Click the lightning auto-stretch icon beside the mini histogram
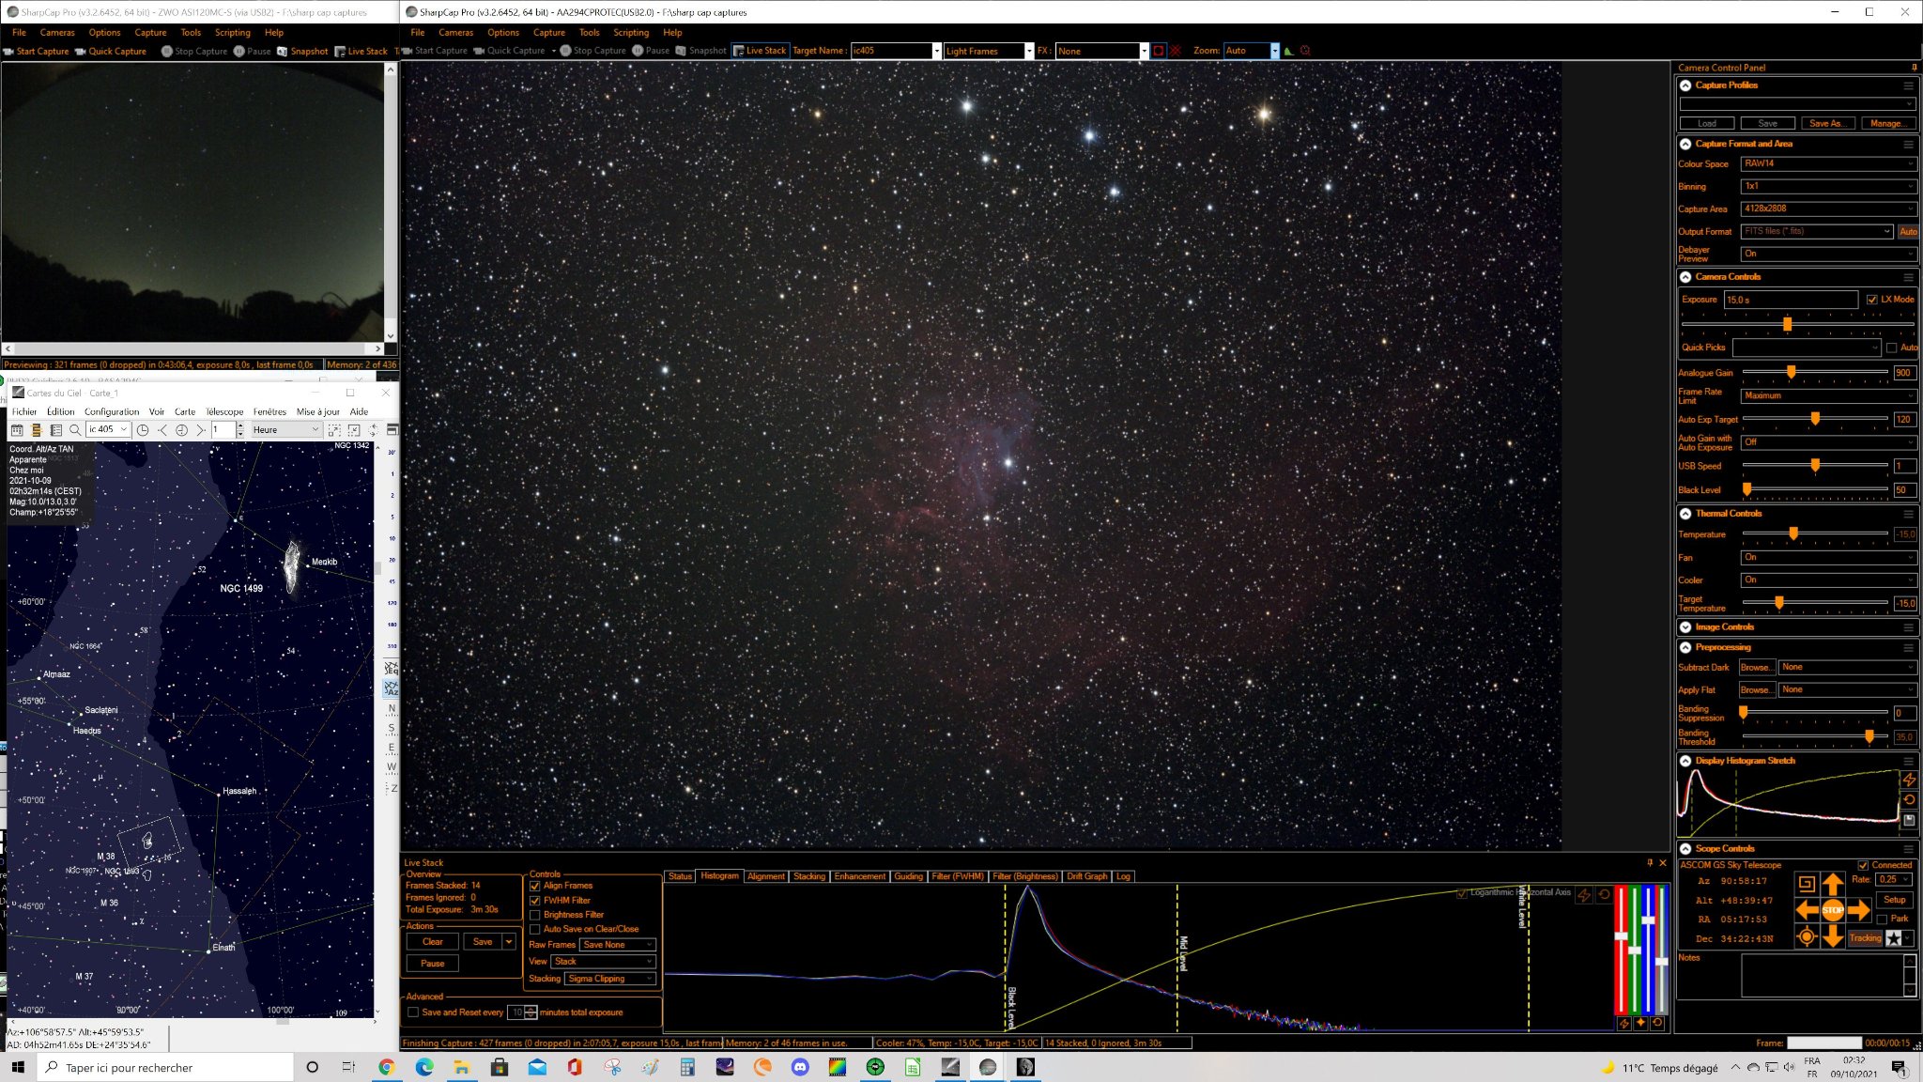1923x1082 pixels. (1909, 780)
